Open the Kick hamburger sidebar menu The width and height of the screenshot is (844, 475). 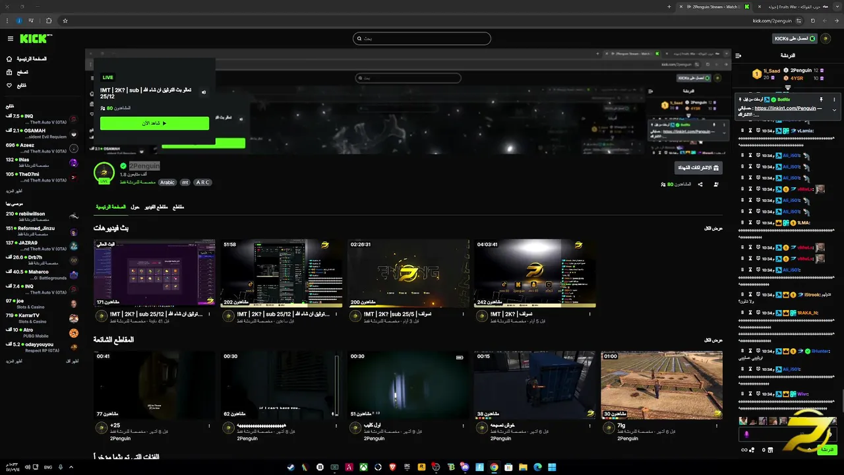click(10, 39)
